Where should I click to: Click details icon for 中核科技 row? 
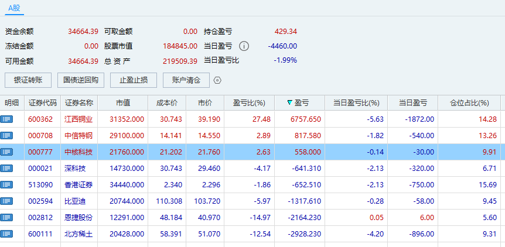pos(7,152)
